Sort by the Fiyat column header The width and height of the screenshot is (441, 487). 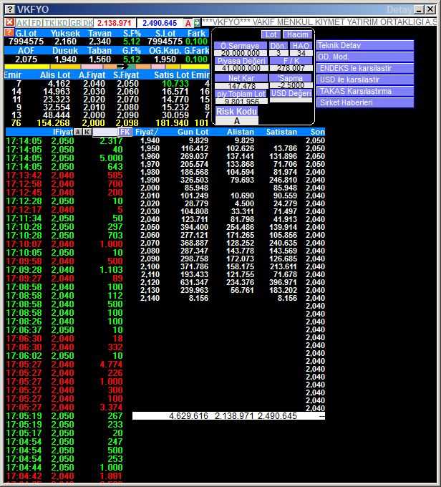point(147,132)
